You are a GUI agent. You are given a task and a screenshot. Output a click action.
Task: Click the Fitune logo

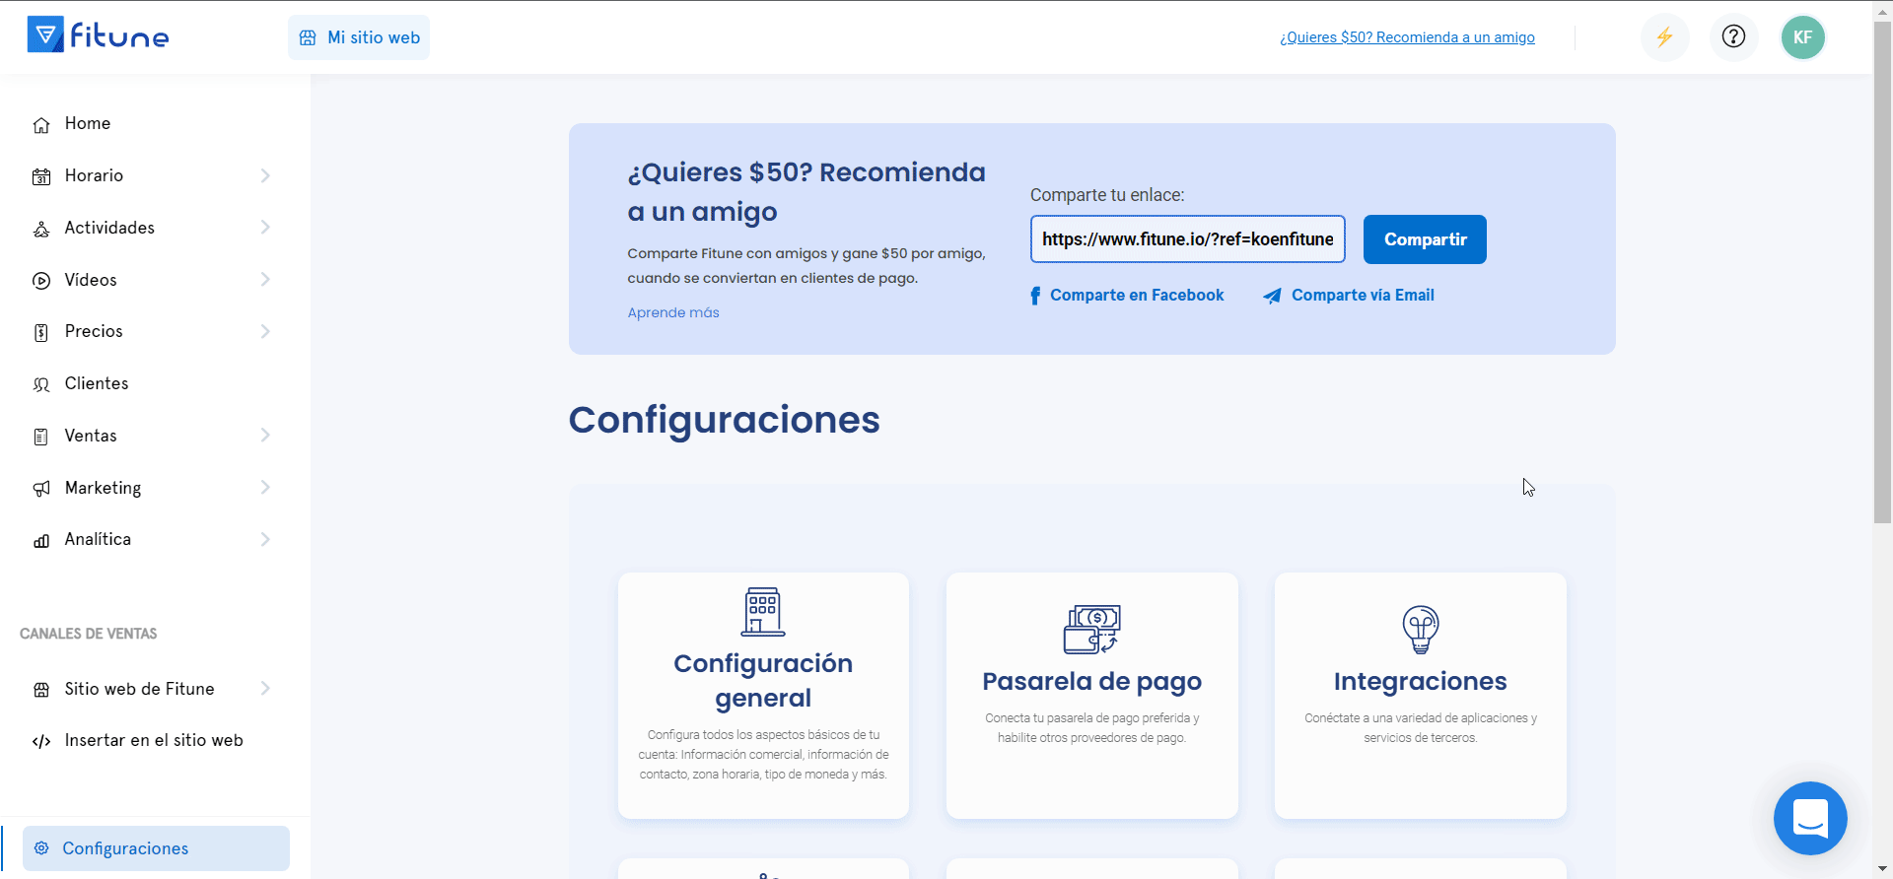coord(98,35)
